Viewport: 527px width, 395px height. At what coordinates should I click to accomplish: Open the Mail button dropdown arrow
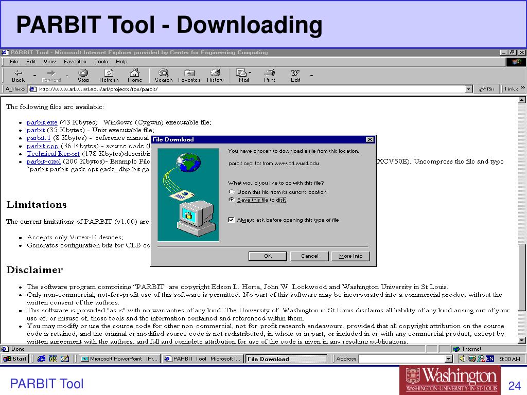(250, 73)
